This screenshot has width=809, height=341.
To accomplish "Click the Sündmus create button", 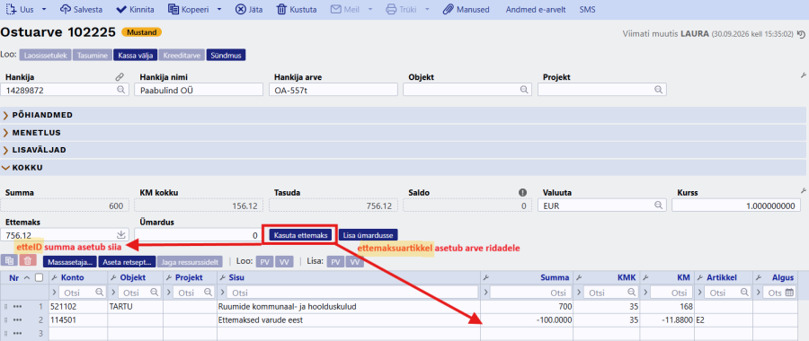I will pos(226,55).
